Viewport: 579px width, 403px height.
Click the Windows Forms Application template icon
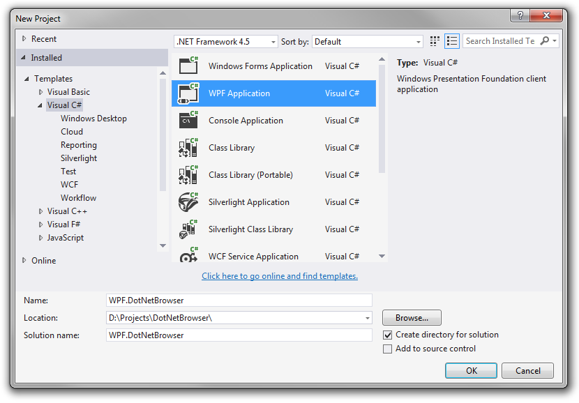click(x=188, y=66)
